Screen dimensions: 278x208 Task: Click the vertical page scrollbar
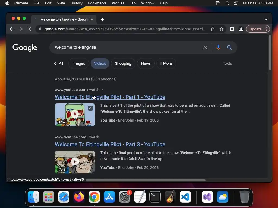(x=270, y=53)
